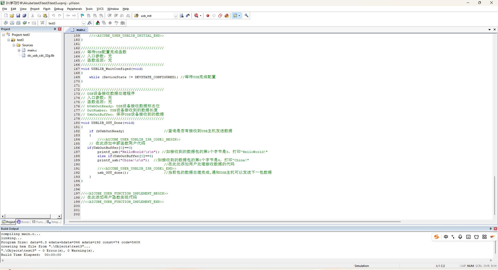Switch to the Templates panel tab
The height and width of the screenshot is (270, 498).
click(54, 222)
